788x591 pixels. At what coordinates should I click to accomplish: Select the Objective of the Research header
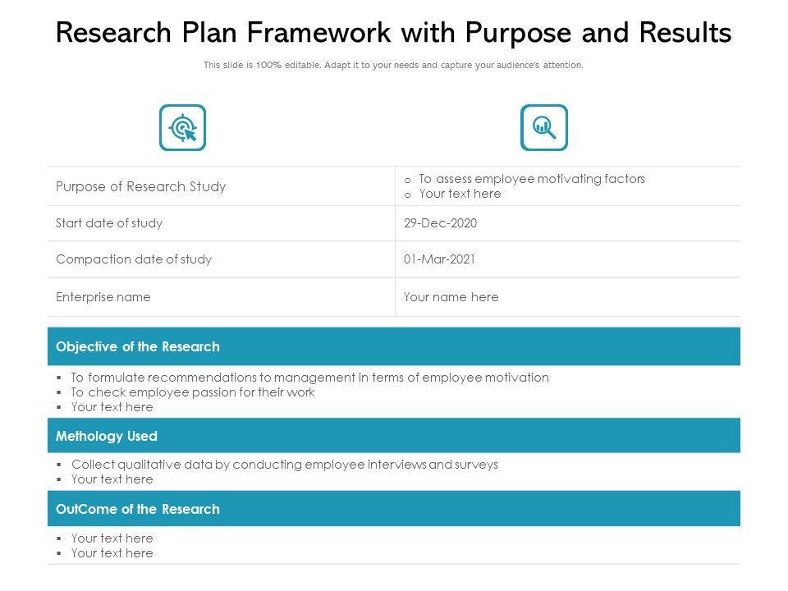click(x=138, y=346)
